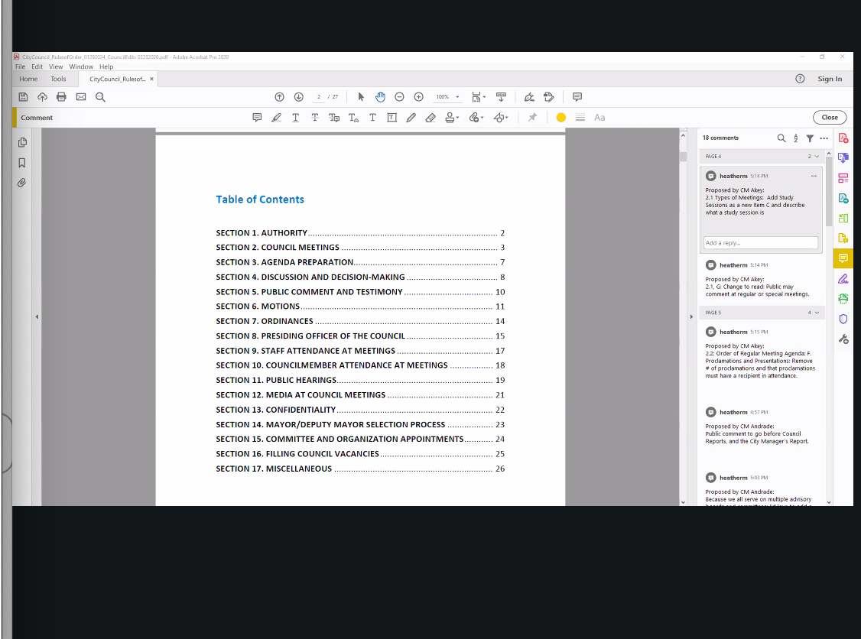
Task: Filter comments with the funnel icon
Action: click(810, 138)
